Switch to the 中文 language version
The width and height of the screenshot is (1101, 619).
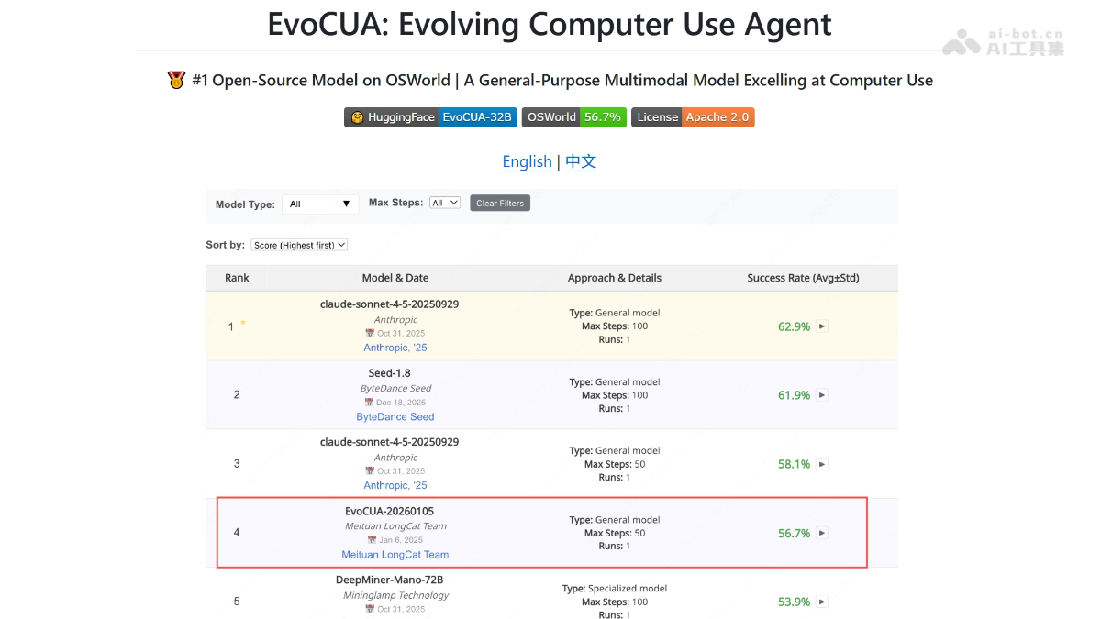coord(580,161)
